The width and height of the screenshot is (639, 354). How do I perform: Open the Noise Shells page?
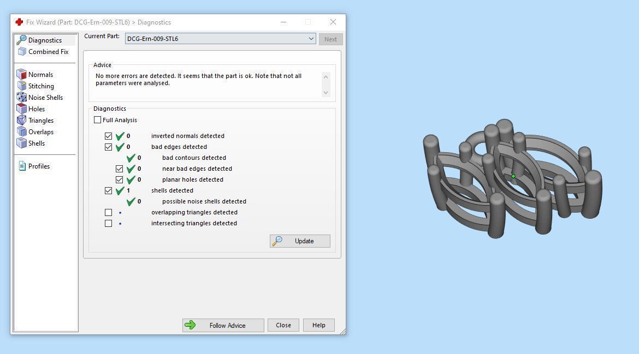[x=45, y=97]
